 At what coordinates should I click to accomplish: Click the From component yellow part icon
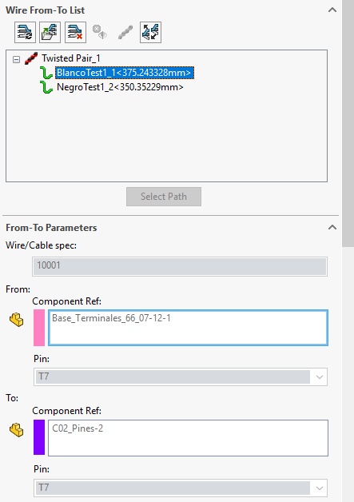pyautogui.click(x=16, y=320)
